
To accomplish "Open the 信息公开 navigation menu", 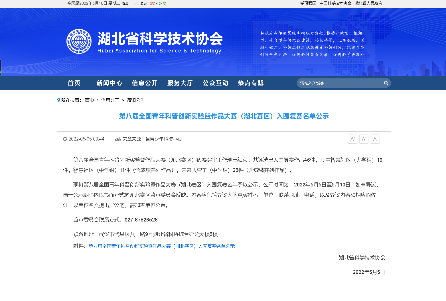I will tap(145, 83).
